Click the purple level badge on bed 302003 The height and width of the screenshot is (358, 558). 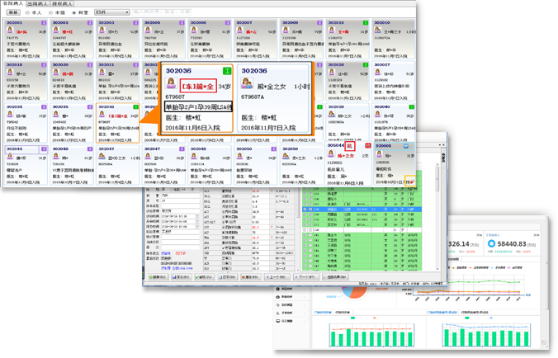(133, 24)
